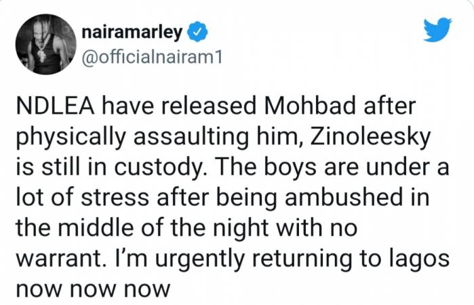Open the @officialnairam1 handle

(x=152, y=56)
